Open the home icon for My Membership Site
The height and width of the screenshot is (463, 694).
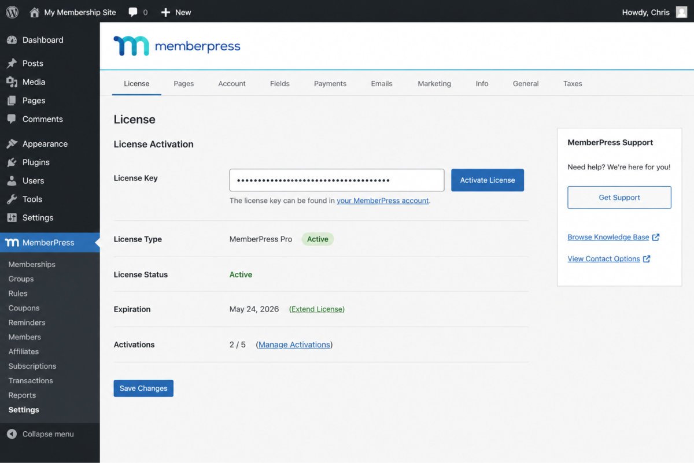click(x=35, y=12)
